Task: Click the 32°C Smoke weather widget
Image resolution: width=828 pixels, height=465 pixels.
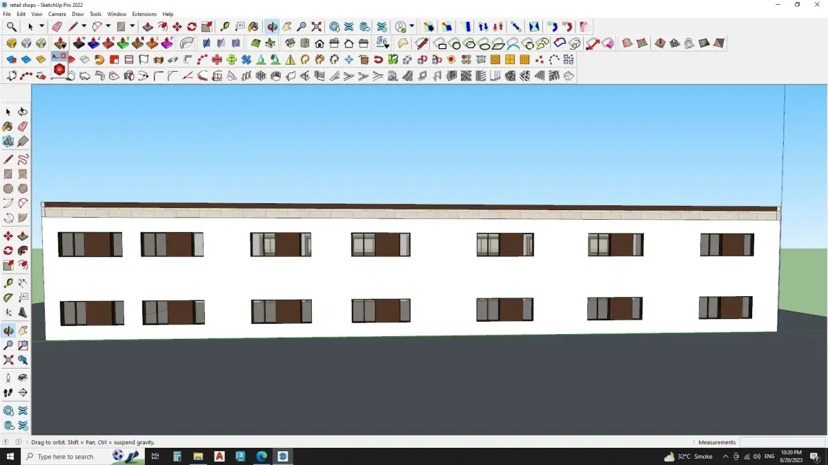Action: click(x=689, y=456)
